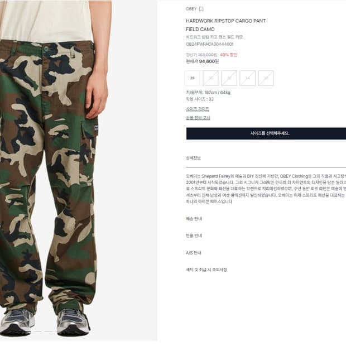
Task: Click the Shepard Fairey brand description paragraph
Action: pos(266,189)
